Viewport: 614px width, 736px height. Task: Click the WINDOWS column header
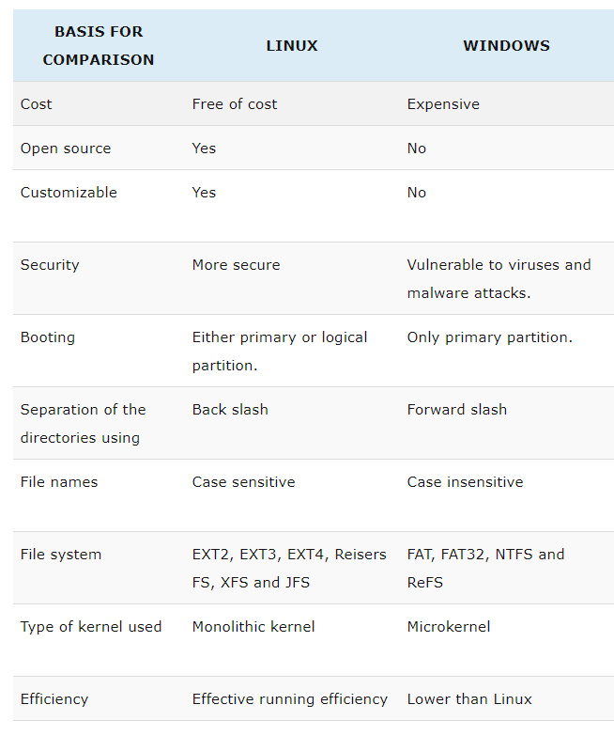coord(506,45)
